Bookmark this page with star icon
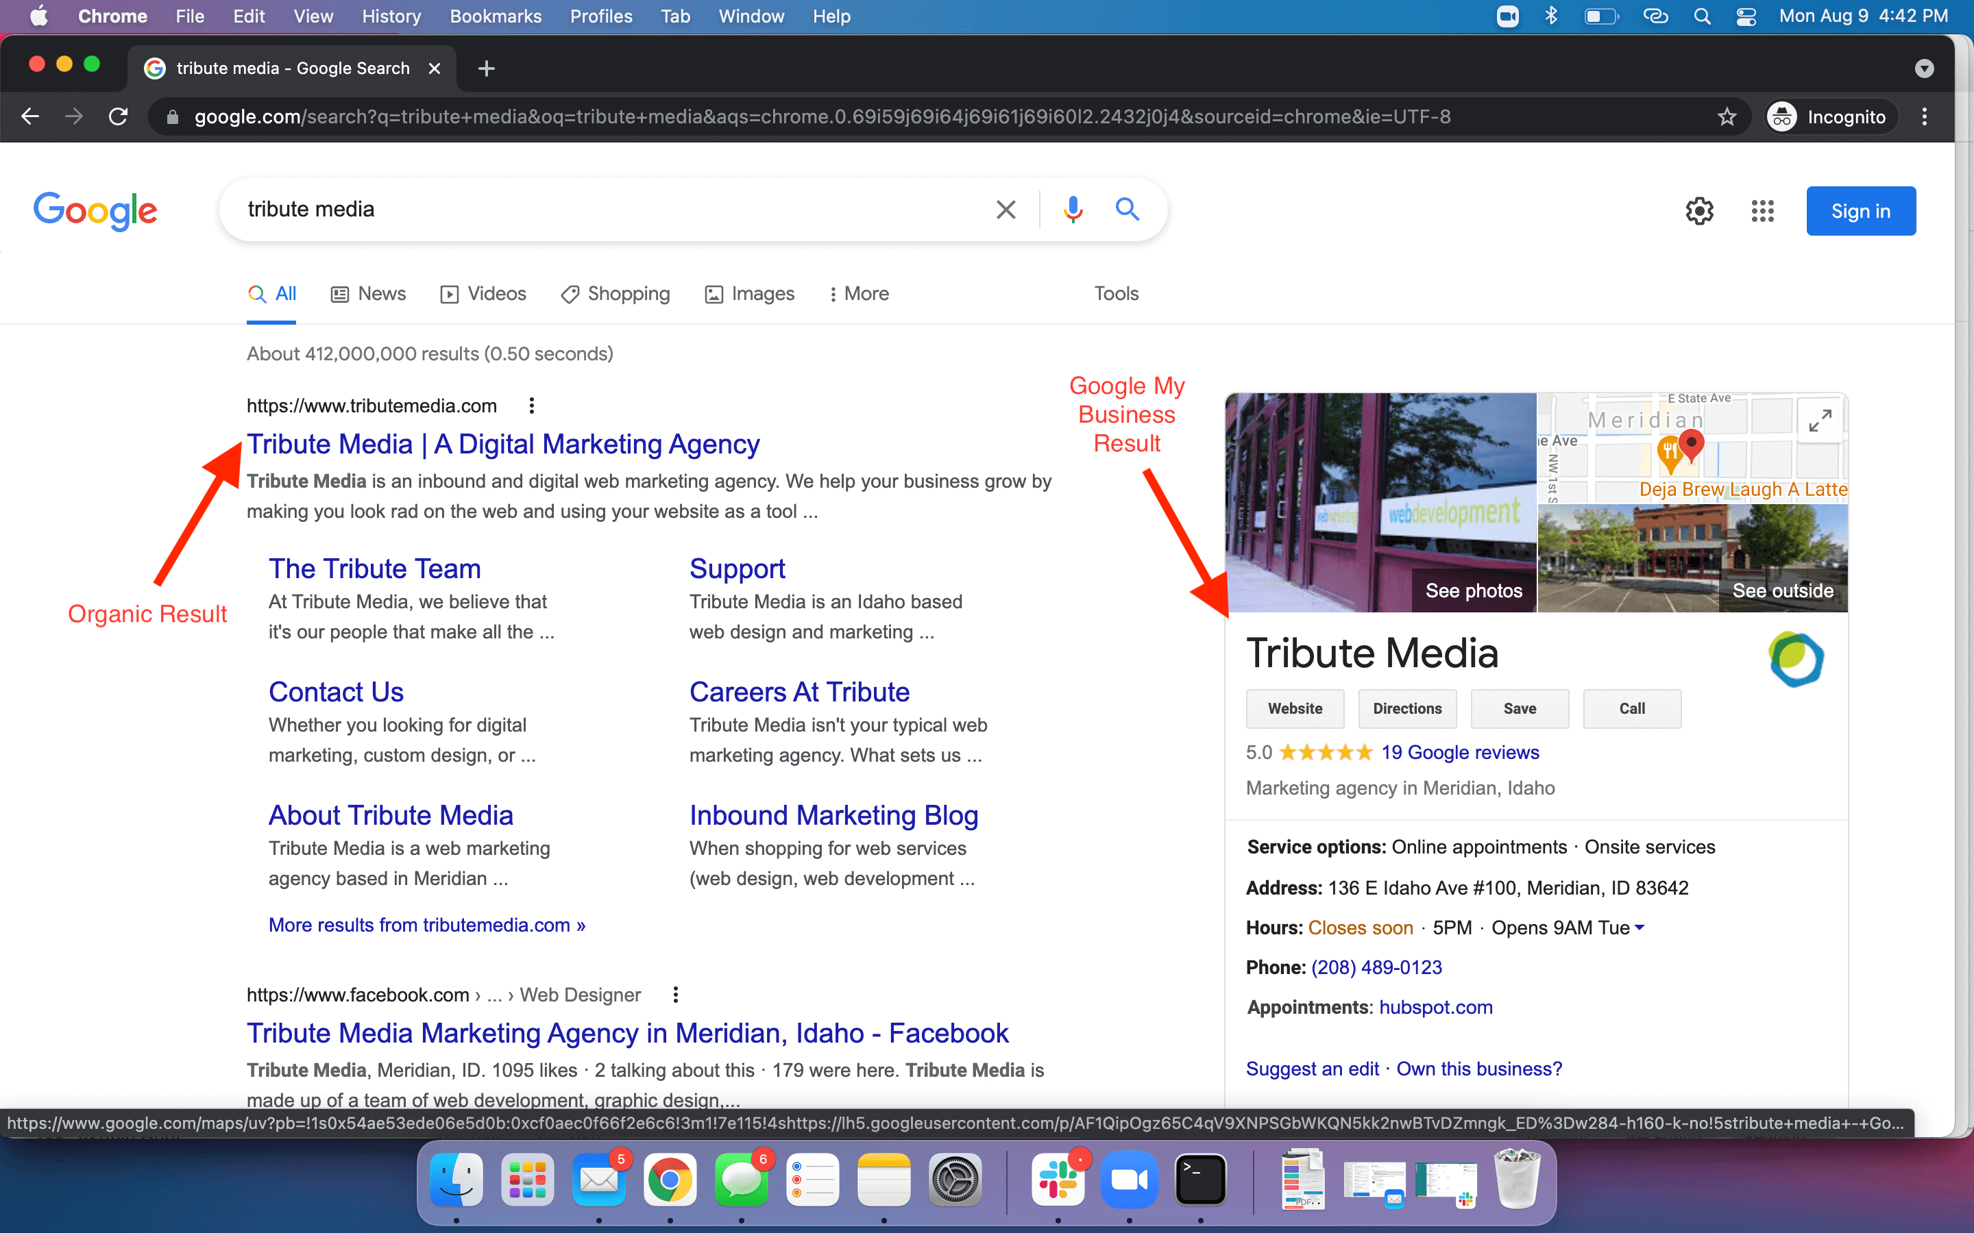The height and width of the screenshot is (1233, 1974). point(1727,116)
